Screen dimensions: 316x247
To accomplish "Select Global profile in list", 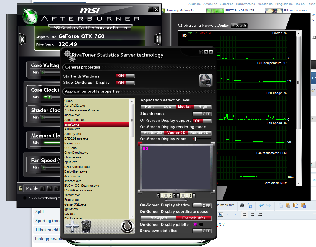I will (x=97, y=101).
